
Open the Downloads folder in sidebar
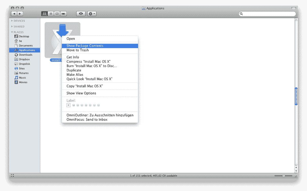click(x=26, y=55)
